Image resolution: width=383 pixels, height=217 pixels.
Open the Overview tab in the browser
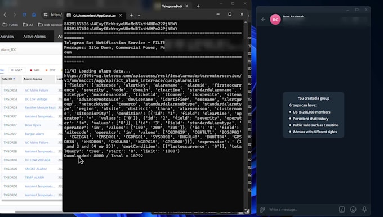(x=7, y=37)
